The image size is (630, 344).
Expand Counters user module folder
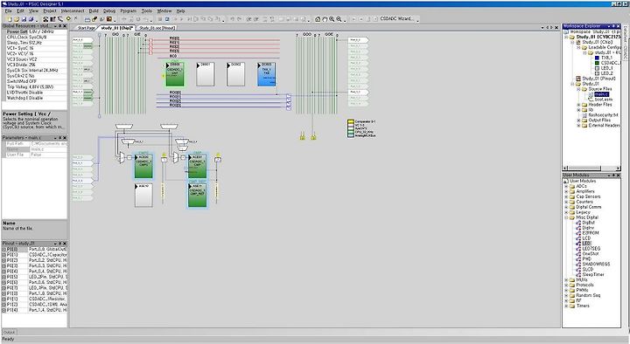coord(566,202)
